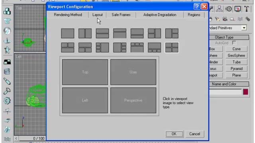Switch to the Layout tab
Image resolution: width=255 pixels, height=143 pixels.
(98, 15)
